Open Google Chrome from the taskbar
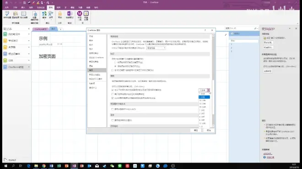This screenshot has height=169, width=302. (44, 166)
